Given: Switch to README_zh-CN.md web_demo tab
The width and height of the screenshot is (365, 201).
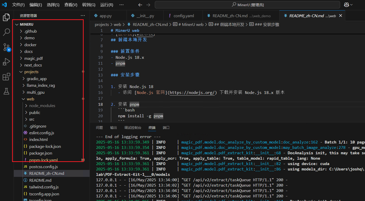Looking at the screenshot, I should click(241, 16).
